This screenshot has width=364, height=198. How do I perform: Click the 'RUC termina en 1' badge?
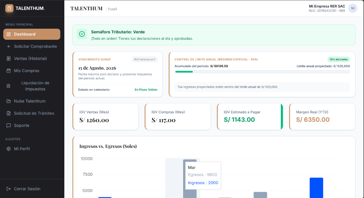[144, 60]
